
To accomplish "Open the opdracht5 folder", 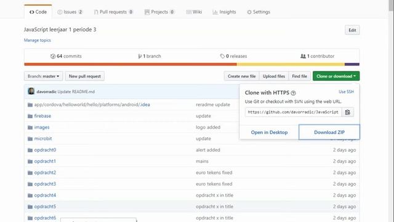I will click(45, 207).
